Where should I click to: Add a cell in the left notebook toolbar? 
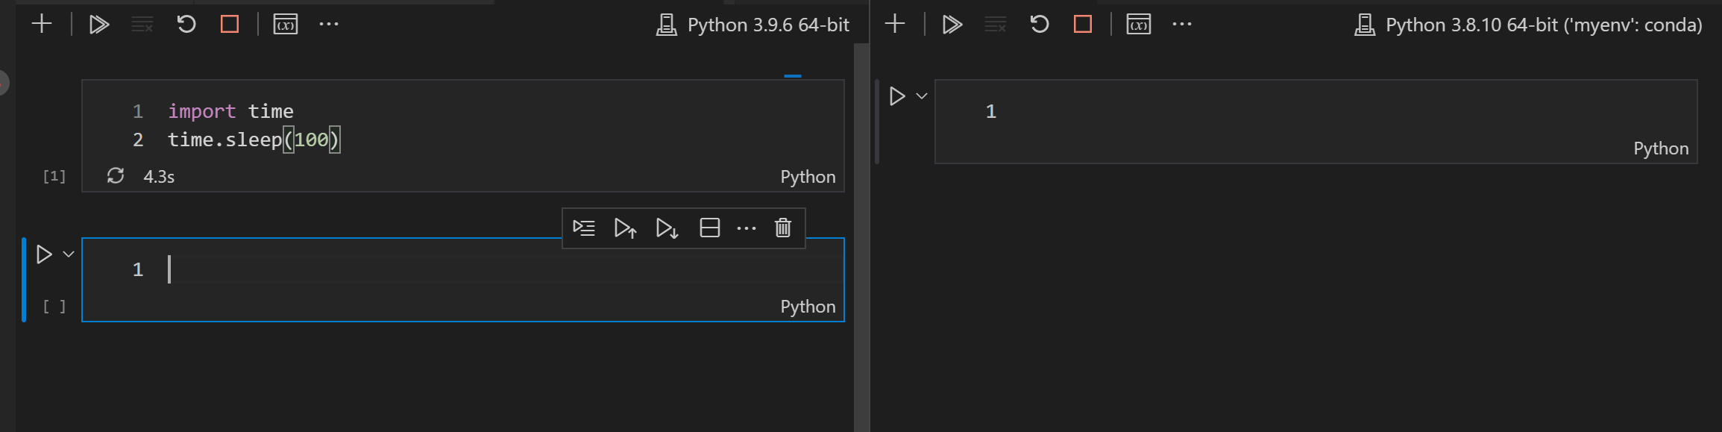pyautogui.click(x=42, y=25)
